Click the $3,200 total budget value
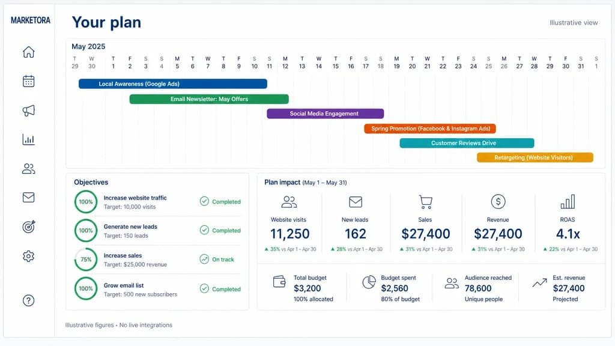Image resolution: width=615 pixels, height=346 pixels. 307,288
